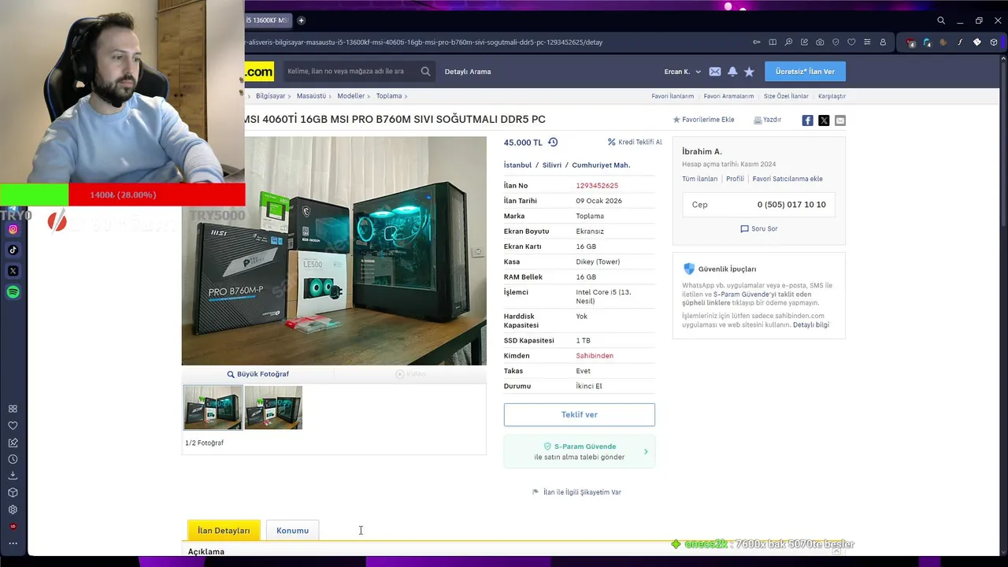Open seller's Tüm ilanları link
This screenshot has height=567, width=1008.
pos(699,179)
